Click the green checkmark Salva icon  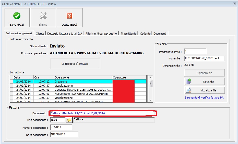[17, 16]
